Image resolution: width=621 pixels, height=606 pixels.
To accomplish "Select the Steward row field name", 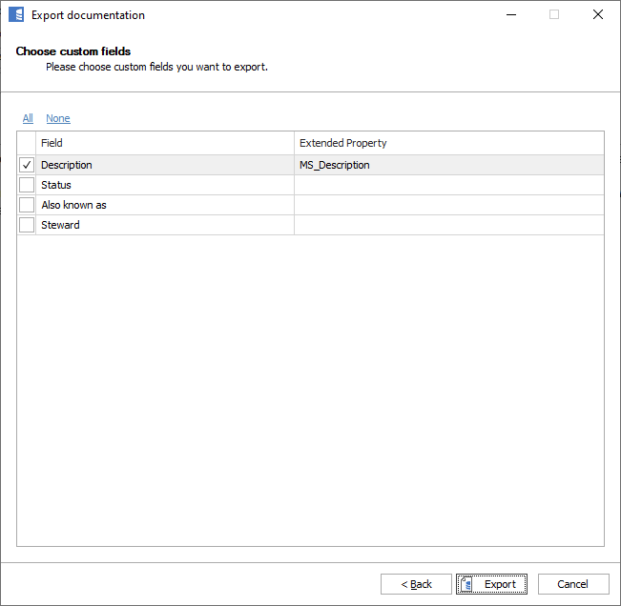I will (x=60, y=225).
